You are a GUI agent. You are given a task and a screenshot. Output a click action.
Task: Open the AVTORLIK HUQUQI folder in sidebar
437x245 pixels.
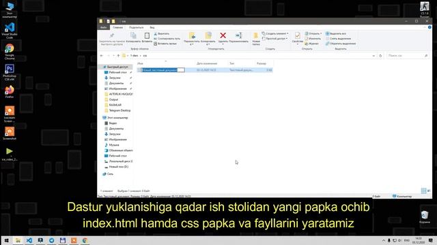118,94
